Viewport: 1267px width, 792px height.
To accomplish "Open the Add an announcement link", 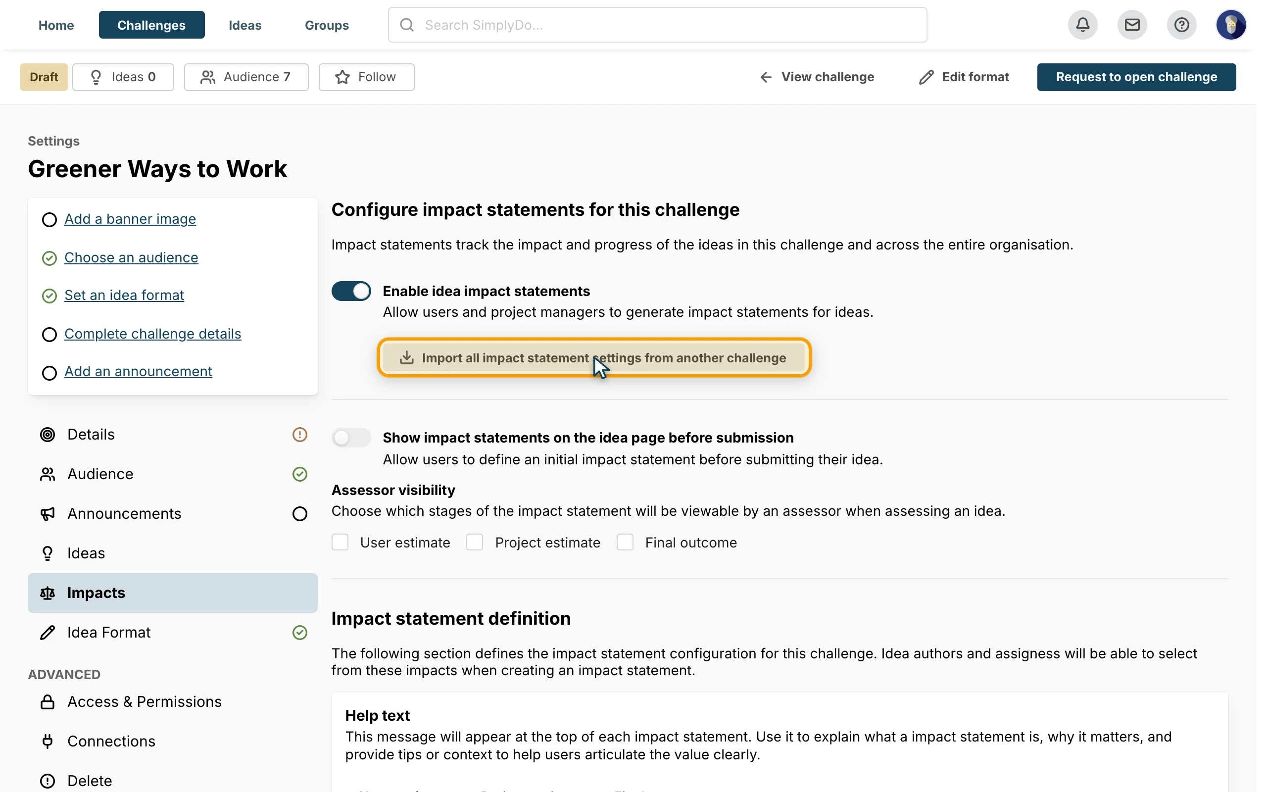I will click(138, 371).
